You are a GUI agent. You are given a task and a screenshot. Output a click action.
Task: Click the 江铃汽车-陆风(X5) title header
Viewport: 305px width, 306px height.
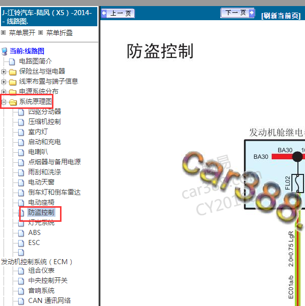pyautogui.click(x=49, y=17)
